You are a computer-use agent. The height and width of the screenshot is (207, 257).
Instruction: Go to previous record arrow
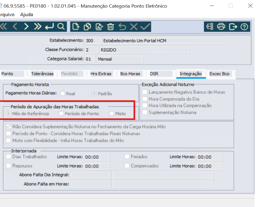point(15,26)
